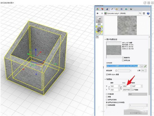This screenshot has width=154, height=116.
Task: Adjust the X size stepper arrows
Action: point(131,86)
